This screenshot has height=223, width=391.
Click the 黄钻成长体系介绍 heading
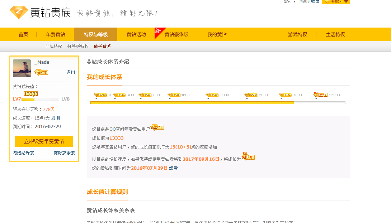[x=108, y=62]
